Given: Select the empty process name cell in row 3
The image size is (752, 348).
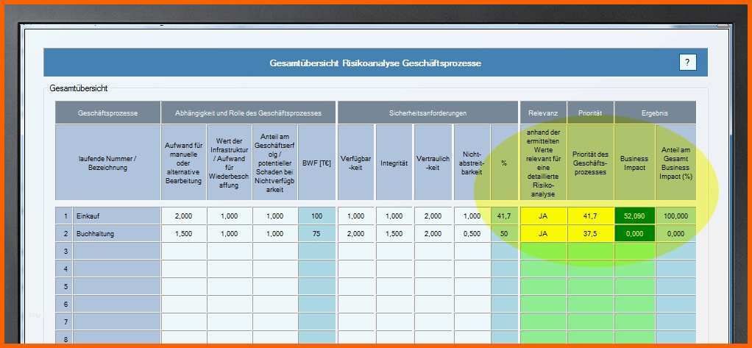Looking at the screenshot, I should pos(116,251).
